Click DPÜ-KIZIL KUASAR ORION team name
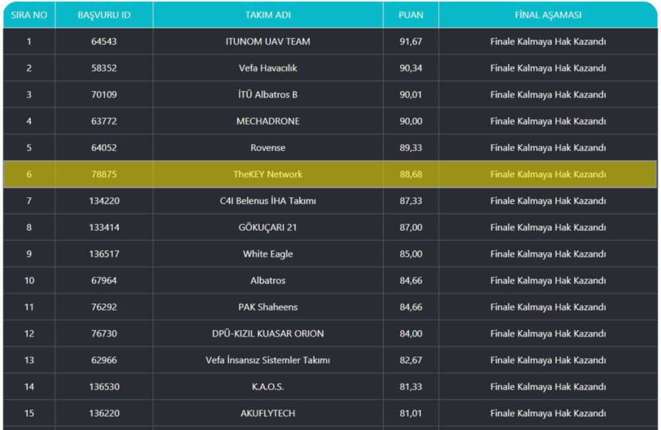The height and width of the screenshot is (430, 661). coord(268,333)
